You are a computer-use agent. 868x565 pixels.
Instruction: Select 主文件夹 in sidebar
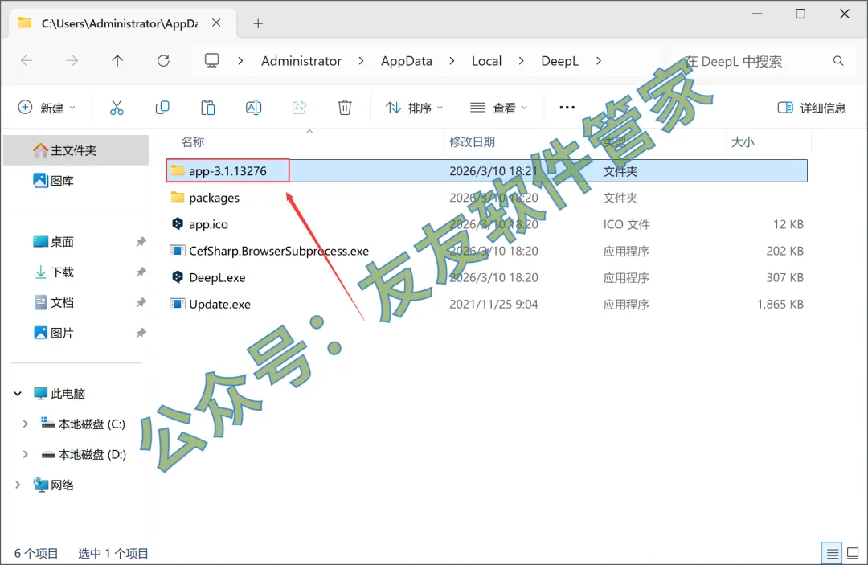[x=76, y=150]
